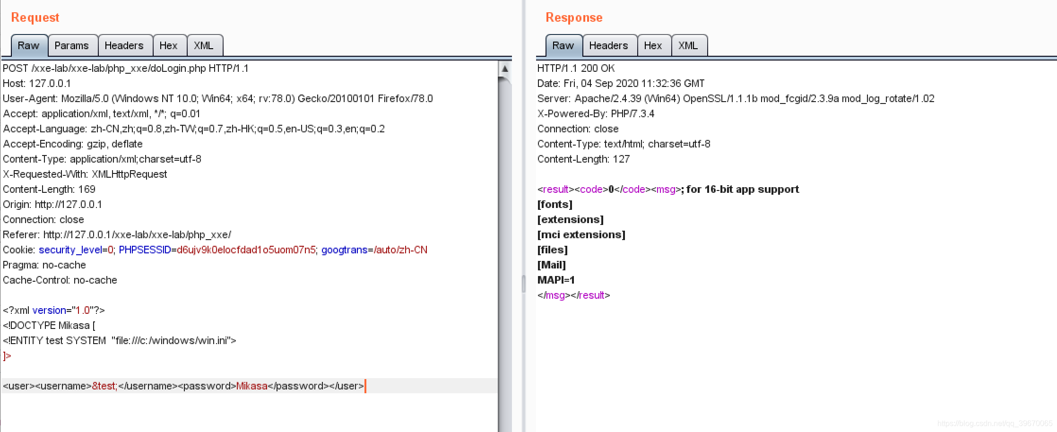Click the [extensions] line in response

pyautogui.click(x=571, y=220)
